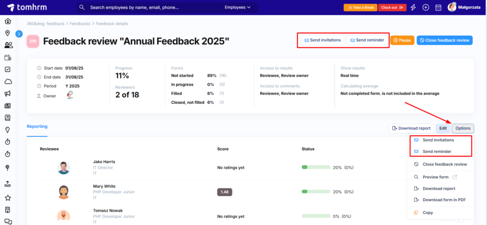Click the blue Close feedback review button
487x225 pixels.
point(445,40)
